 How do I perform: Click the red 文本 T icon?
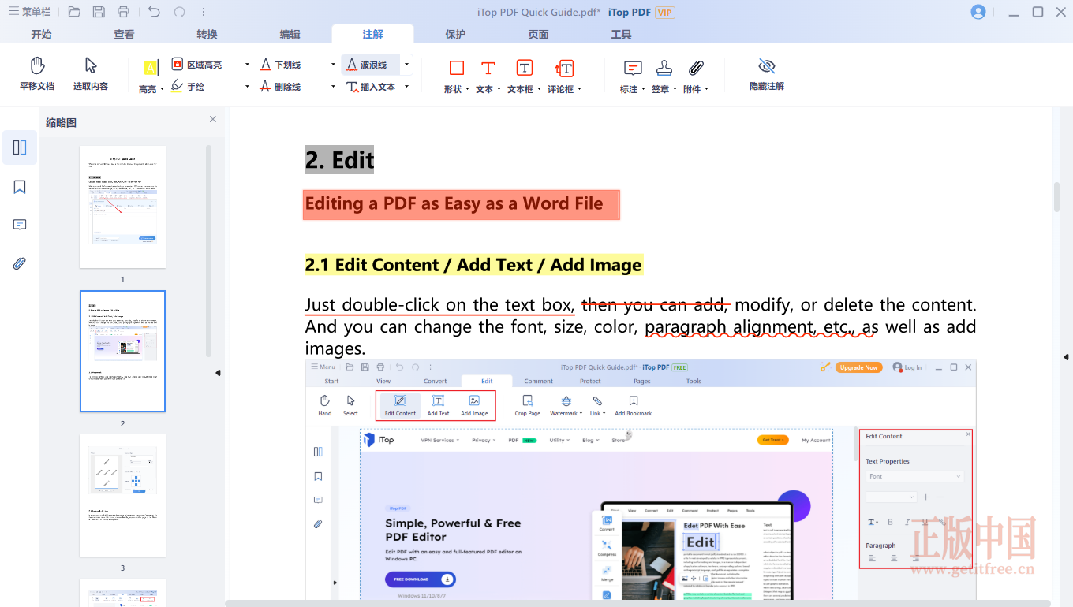(x=488, y=68)
